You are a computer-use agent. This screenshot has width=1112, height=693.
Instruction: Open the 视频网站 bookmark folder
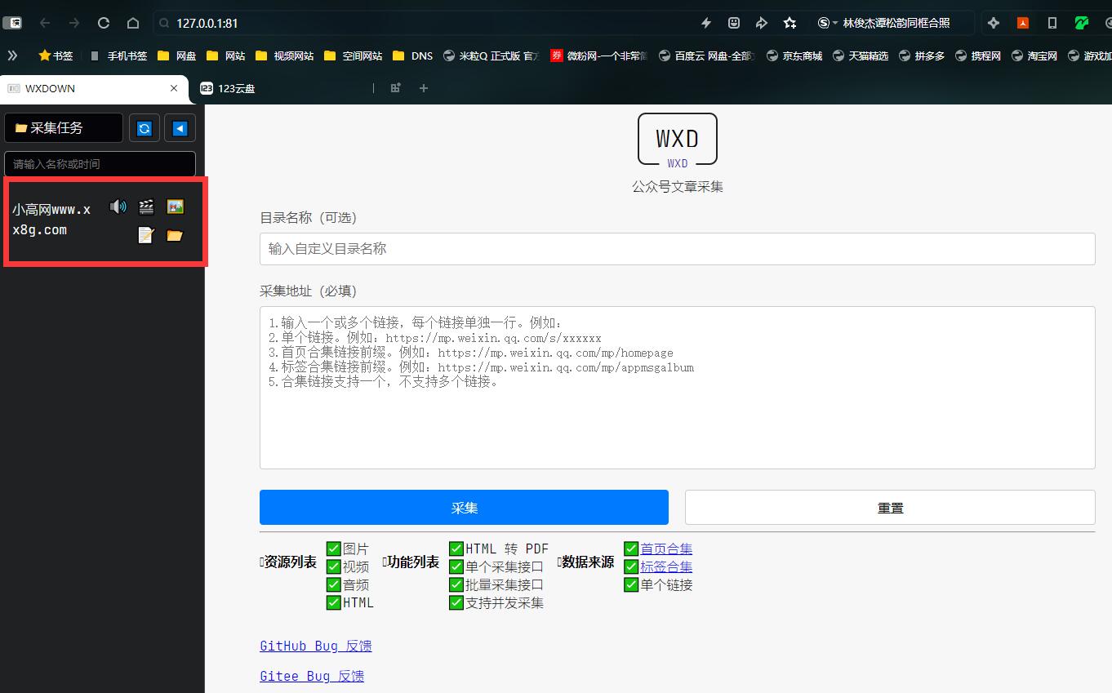pyautogui.click(x=285, y=56)
